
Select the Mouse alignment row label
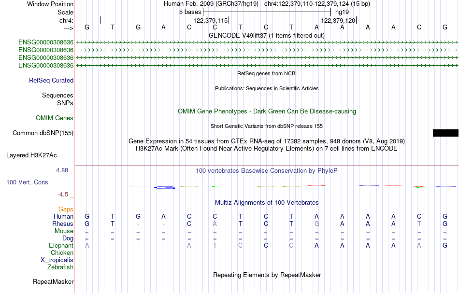click(64, 231)
